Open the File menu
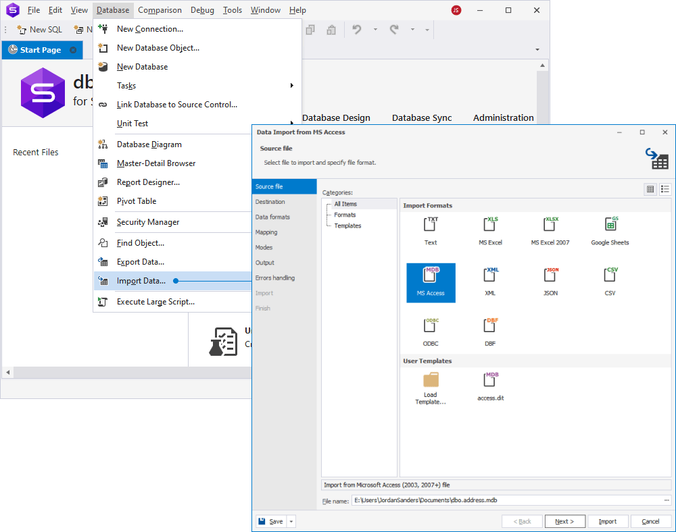Image resolution: width=676 pixels, height=532 pixels. pyautogui.click(x=34, y=10)
